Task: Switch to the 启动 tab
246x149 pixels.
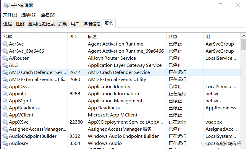Action: 63,24
